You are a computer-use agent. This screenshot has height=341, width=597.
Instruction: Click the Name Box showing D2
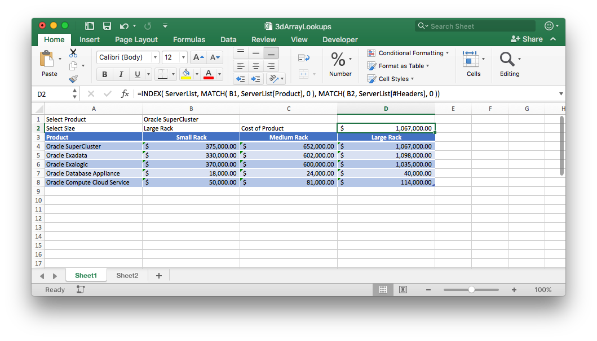point(51,94)
